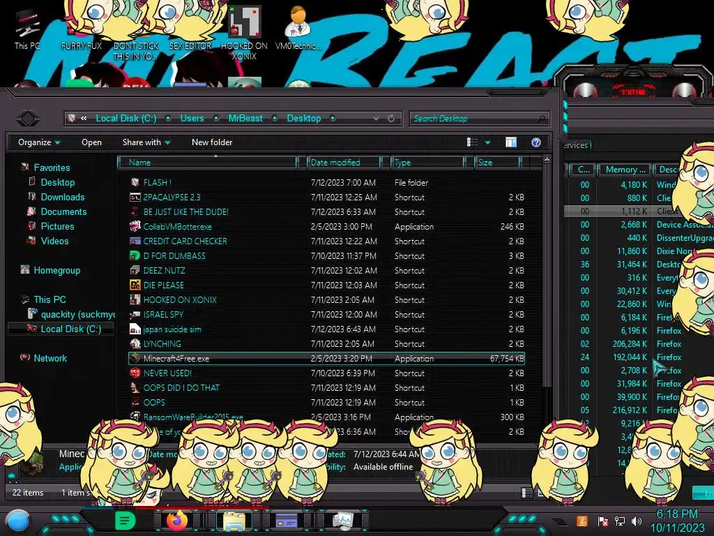The width and height of the screenshot is (714, 536).
Task: Expand the breadcrumb separator after Local Disk (C:)
Action: pos(168,119)
